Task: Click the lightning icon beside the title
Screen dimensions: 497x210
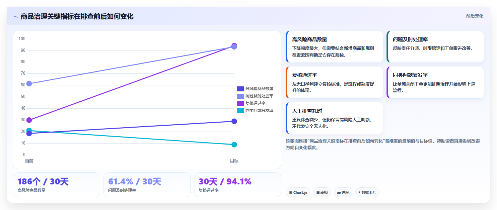Action: pos(16,16)
